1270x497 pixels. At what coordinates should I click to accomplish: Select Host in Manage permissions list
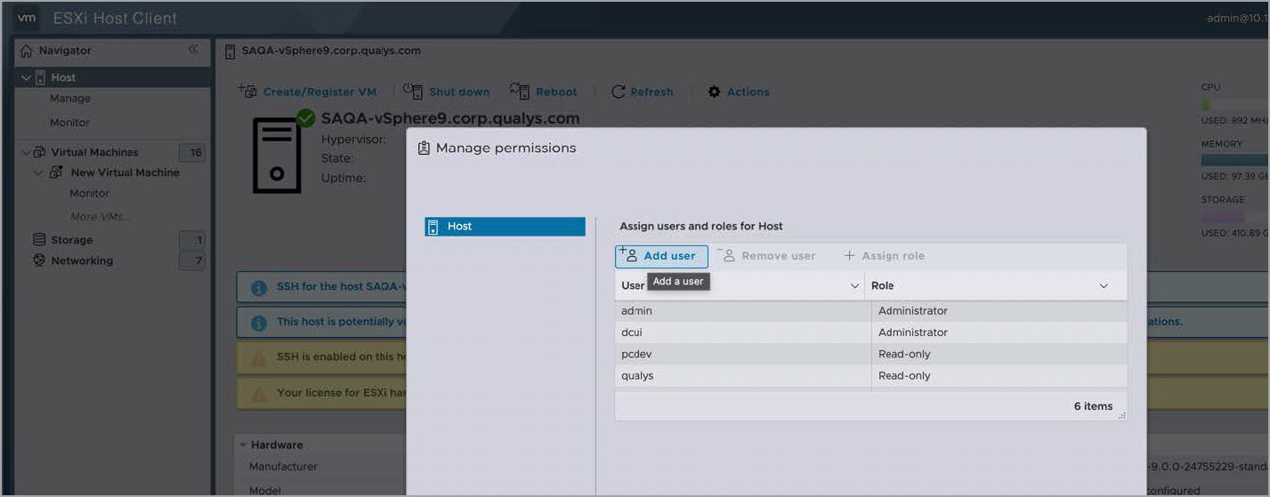coord(506,227)
